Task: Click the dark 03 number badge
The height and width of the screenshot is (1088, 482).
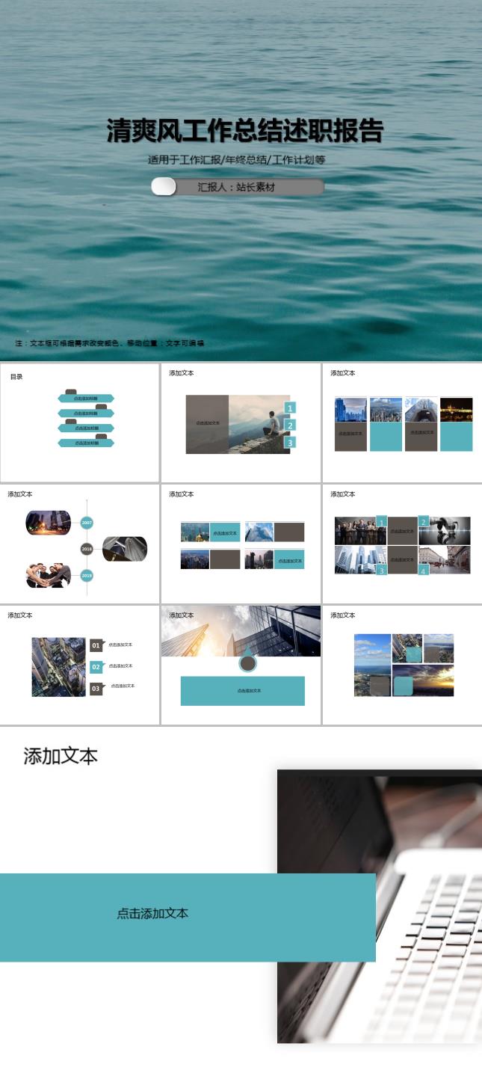Action: tap(96, 689)
